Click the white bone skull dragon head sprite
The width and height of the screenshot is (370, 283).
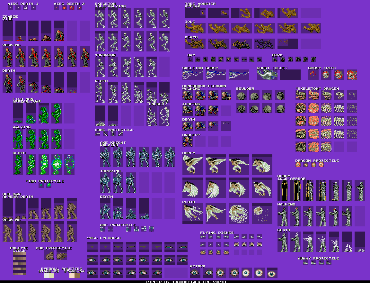(339, 95)
